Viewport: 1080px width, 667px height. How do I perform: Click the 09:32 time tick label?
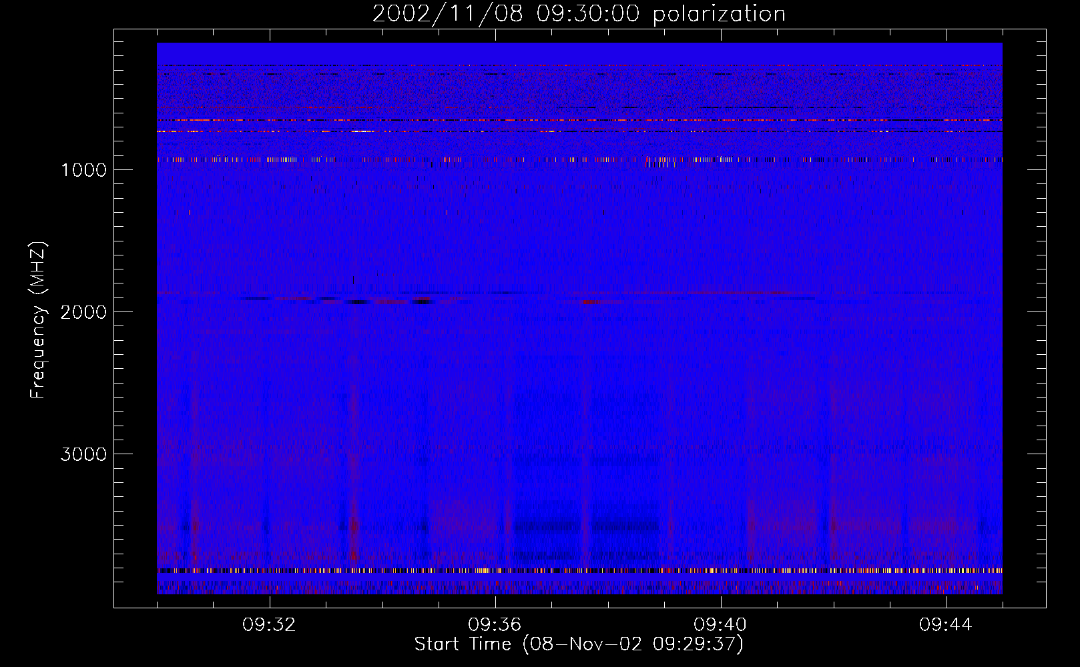click(x=269, y=625)
